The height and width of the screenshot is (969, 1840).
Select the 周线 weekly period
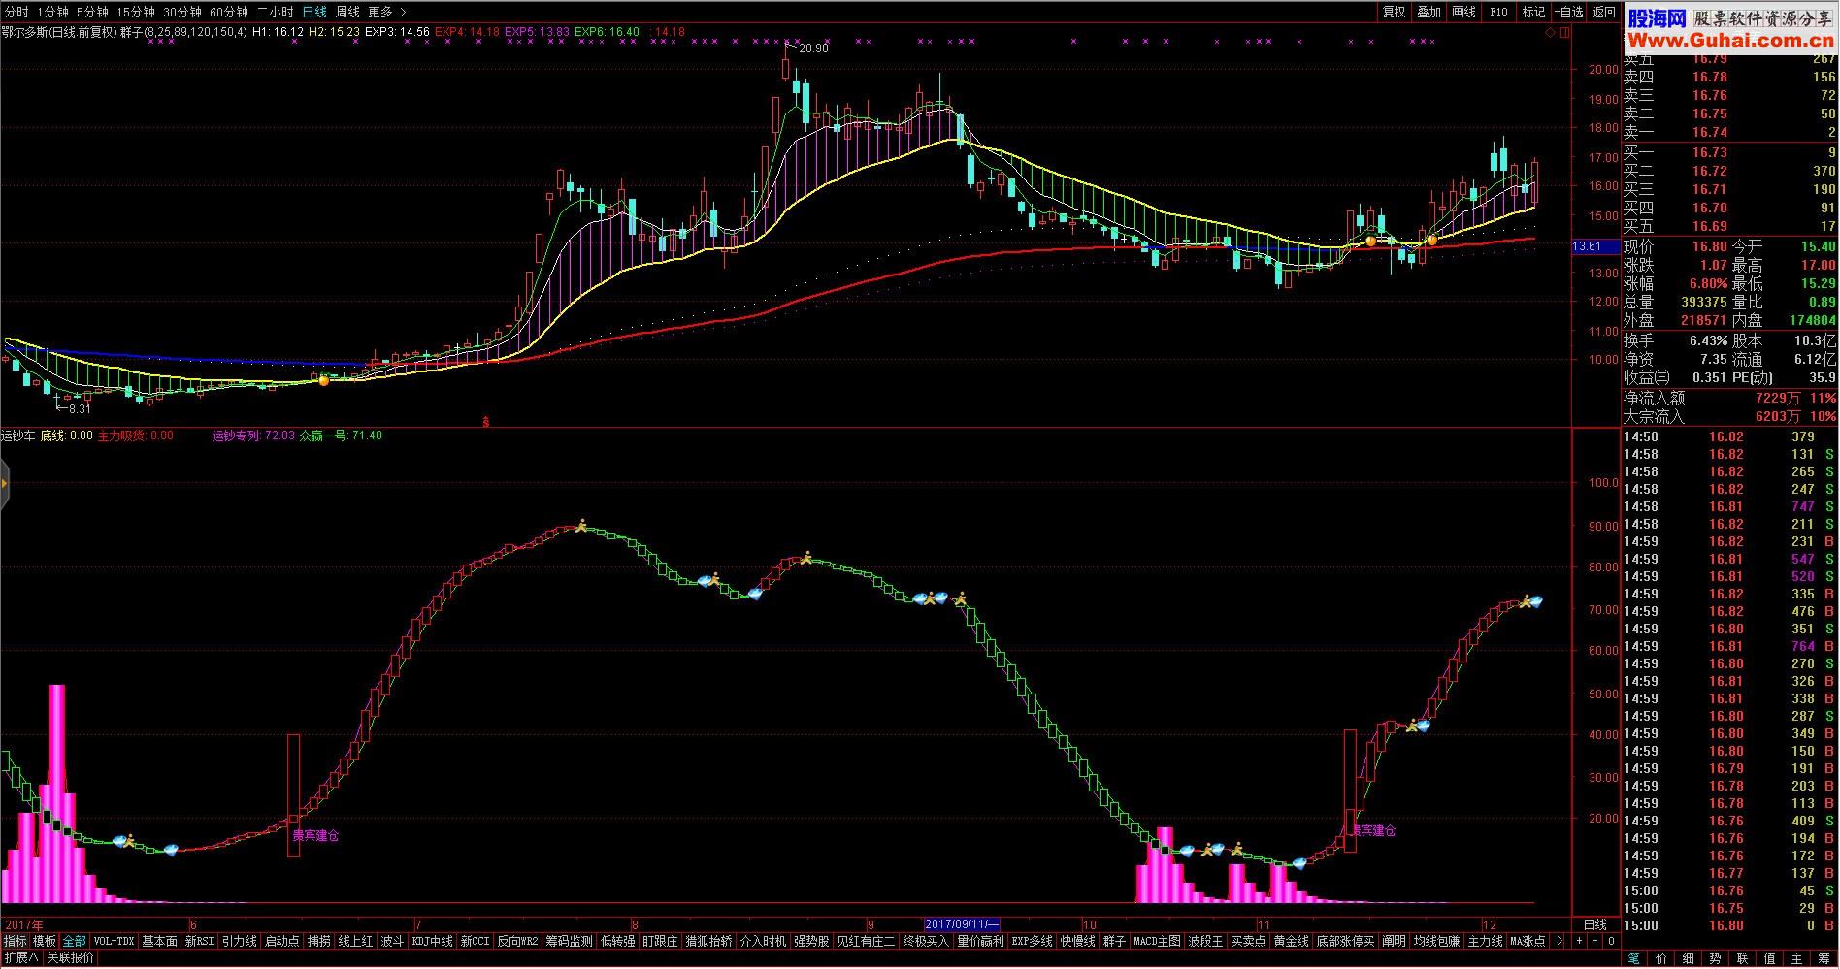[347, 12]
